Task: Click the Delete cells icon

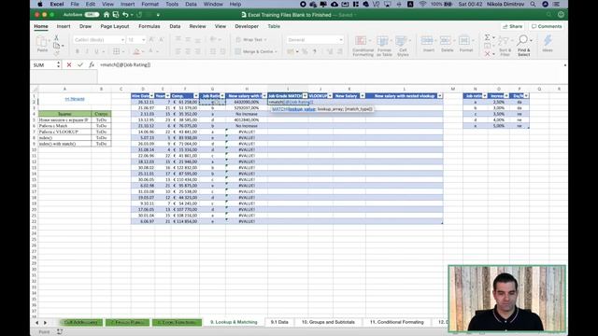Action: (447, 44)
